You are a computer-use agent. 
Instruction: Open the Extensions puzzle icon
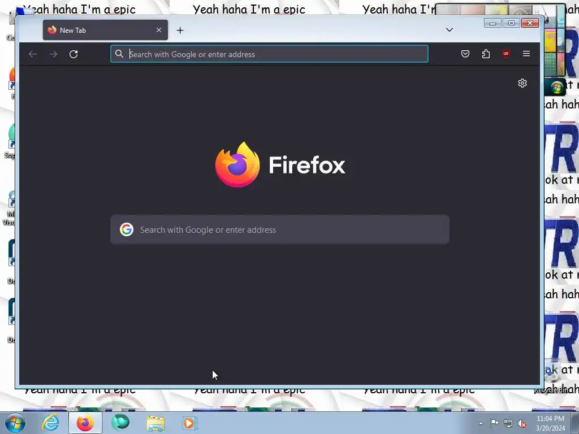click(486, 54)
